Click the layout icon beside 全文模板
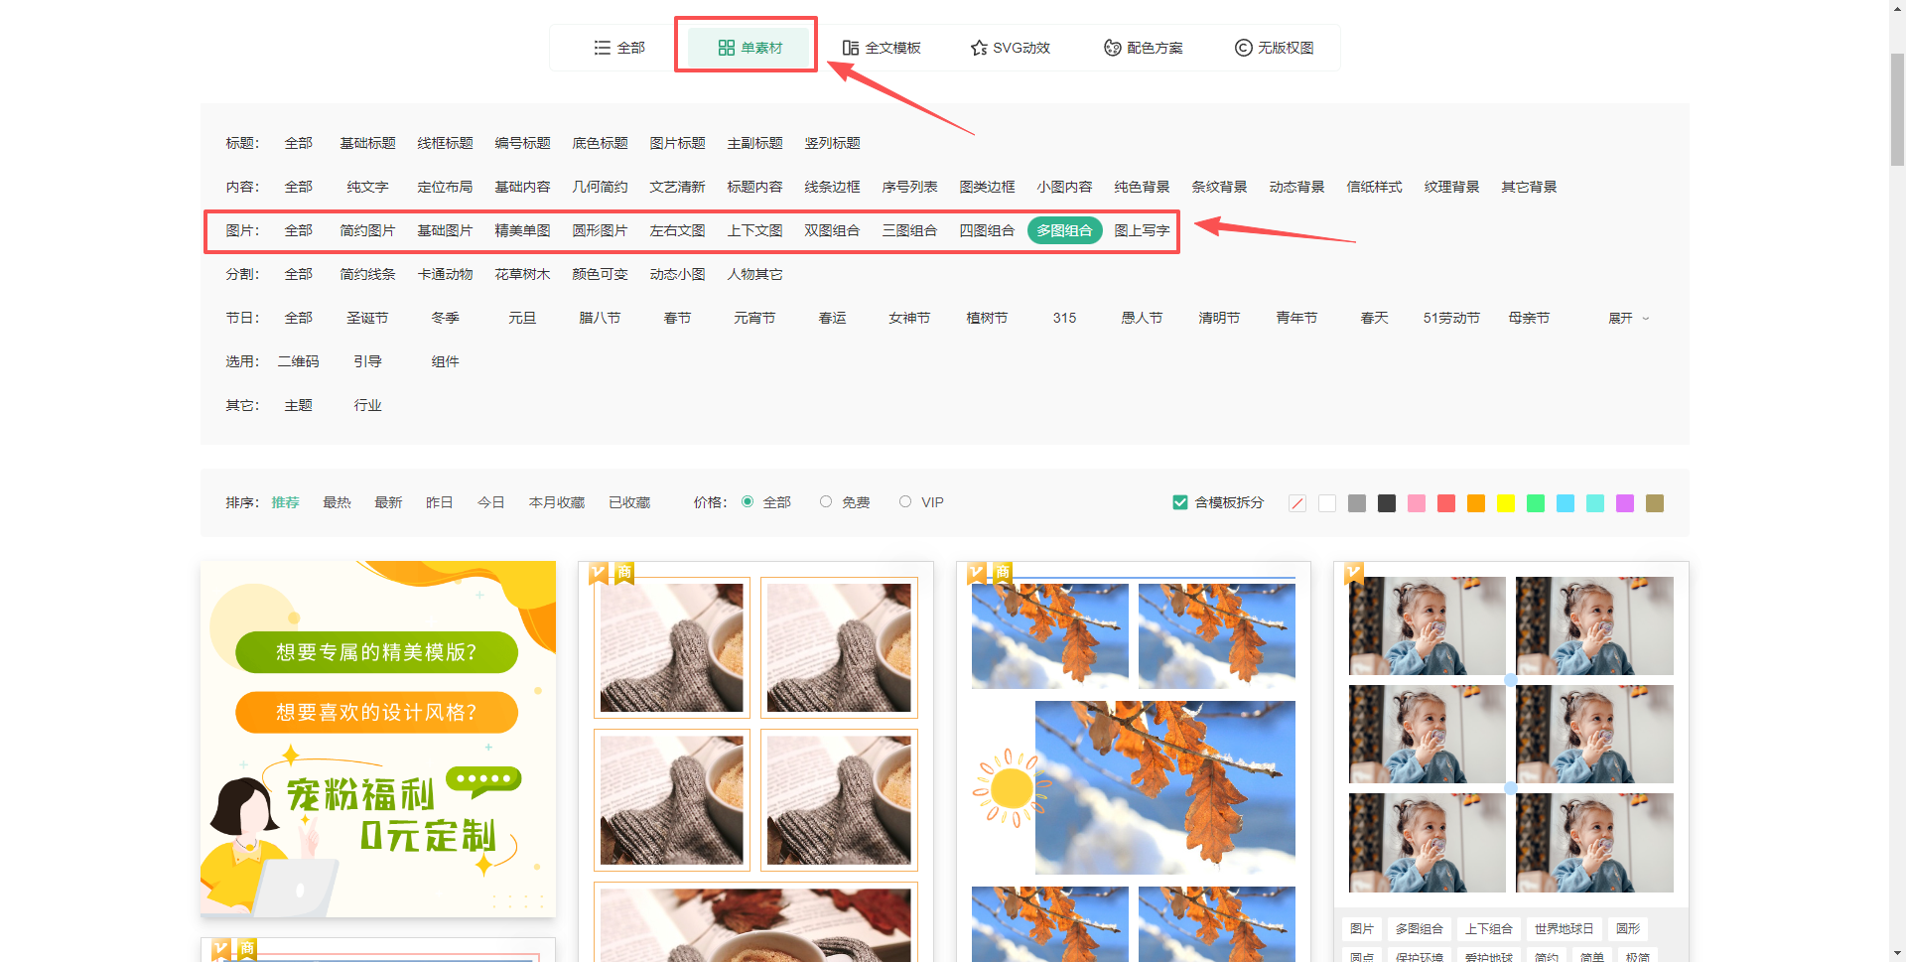The height and width of the screenshot is (962, 1906). coord(850,48)
